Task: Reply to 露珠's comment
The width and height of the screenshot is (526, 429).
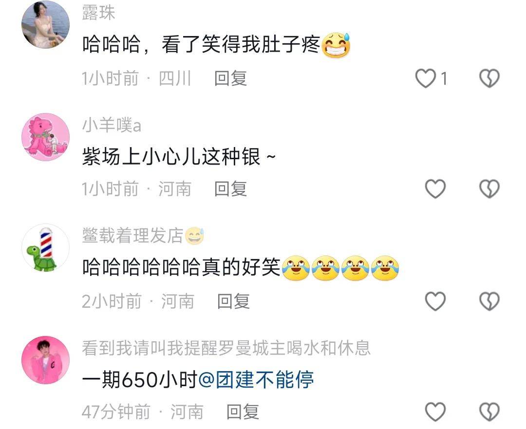Action: click(230, 78)
